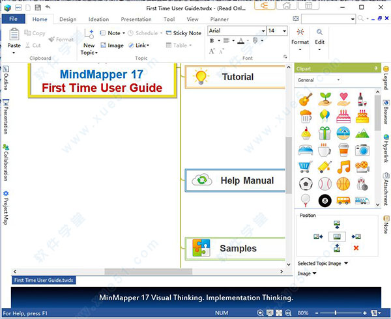Add a Sticky Note

coord(184,33)
